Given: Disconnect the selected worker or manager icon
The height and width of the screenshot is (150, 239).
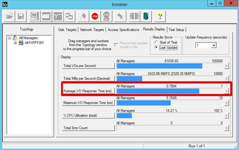Looking at the screenshot, I should click(134, 16).
